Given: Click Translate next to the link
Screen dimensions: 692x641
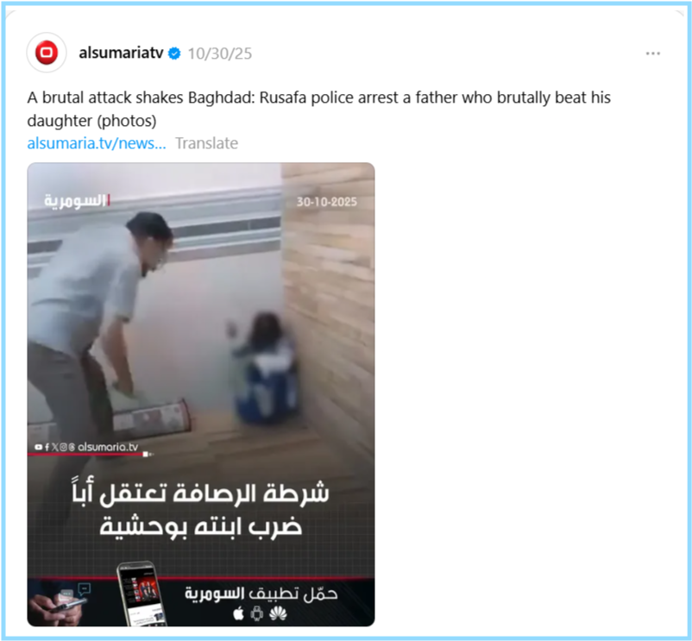Looking at the screenshot, I should (206, 143).
